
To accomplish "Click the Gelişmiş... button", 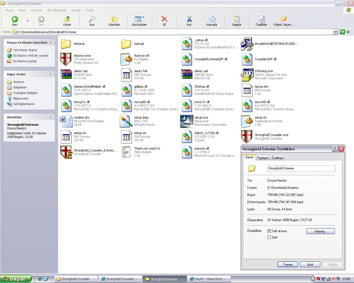I will click(321, 231).
